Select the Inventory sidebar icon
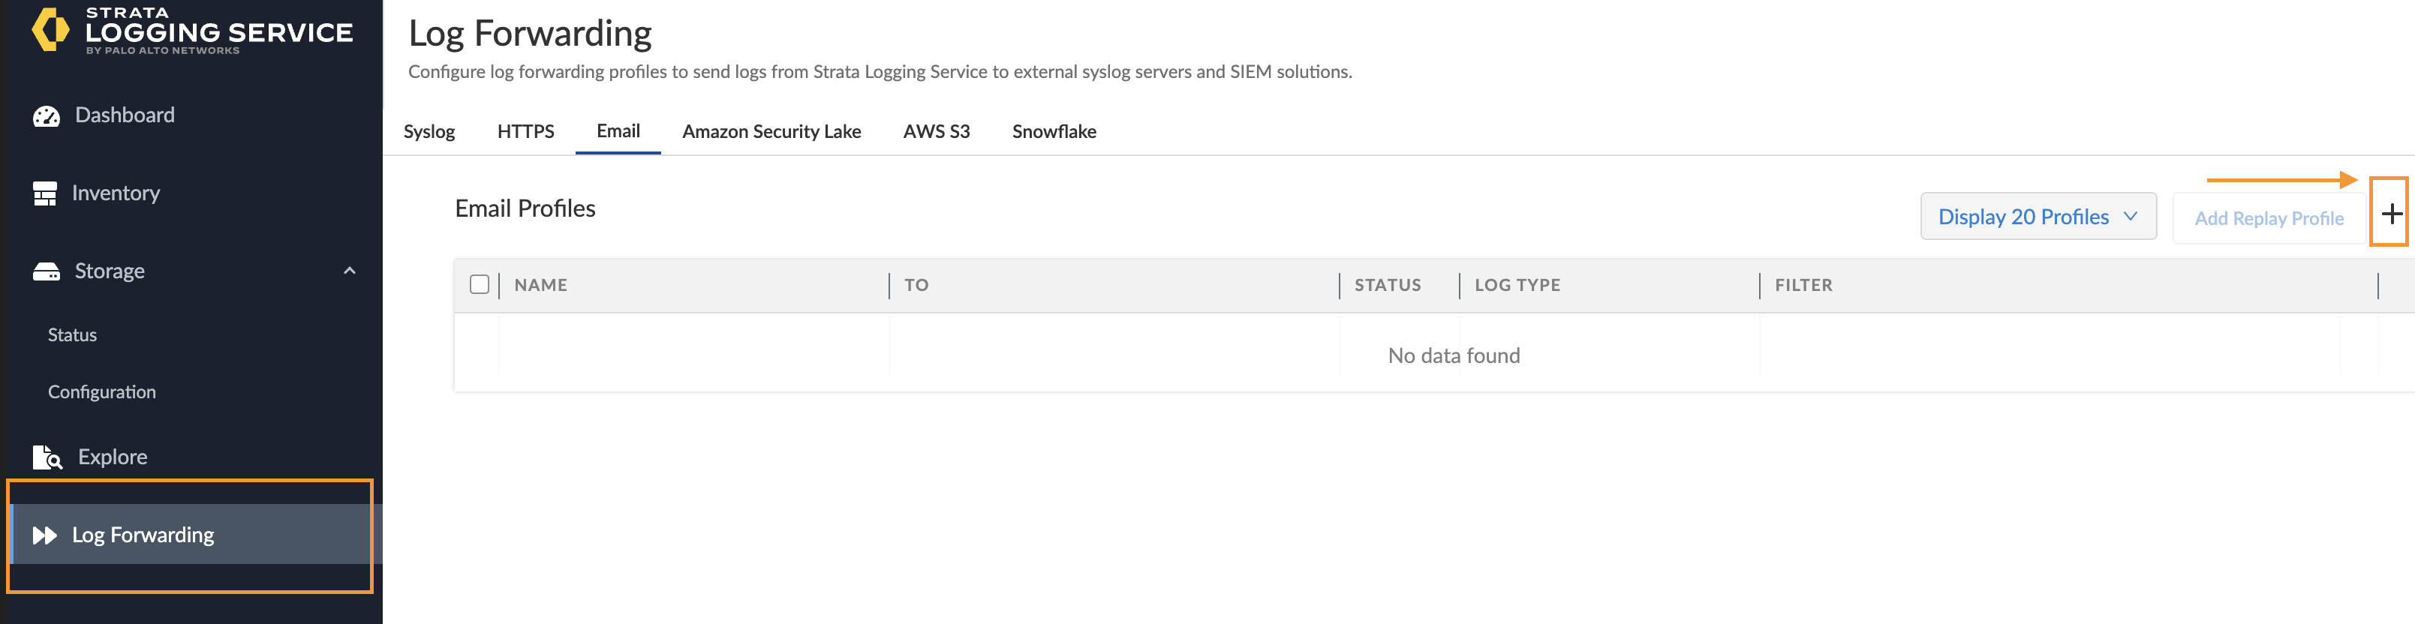 [x=45, y=192]
